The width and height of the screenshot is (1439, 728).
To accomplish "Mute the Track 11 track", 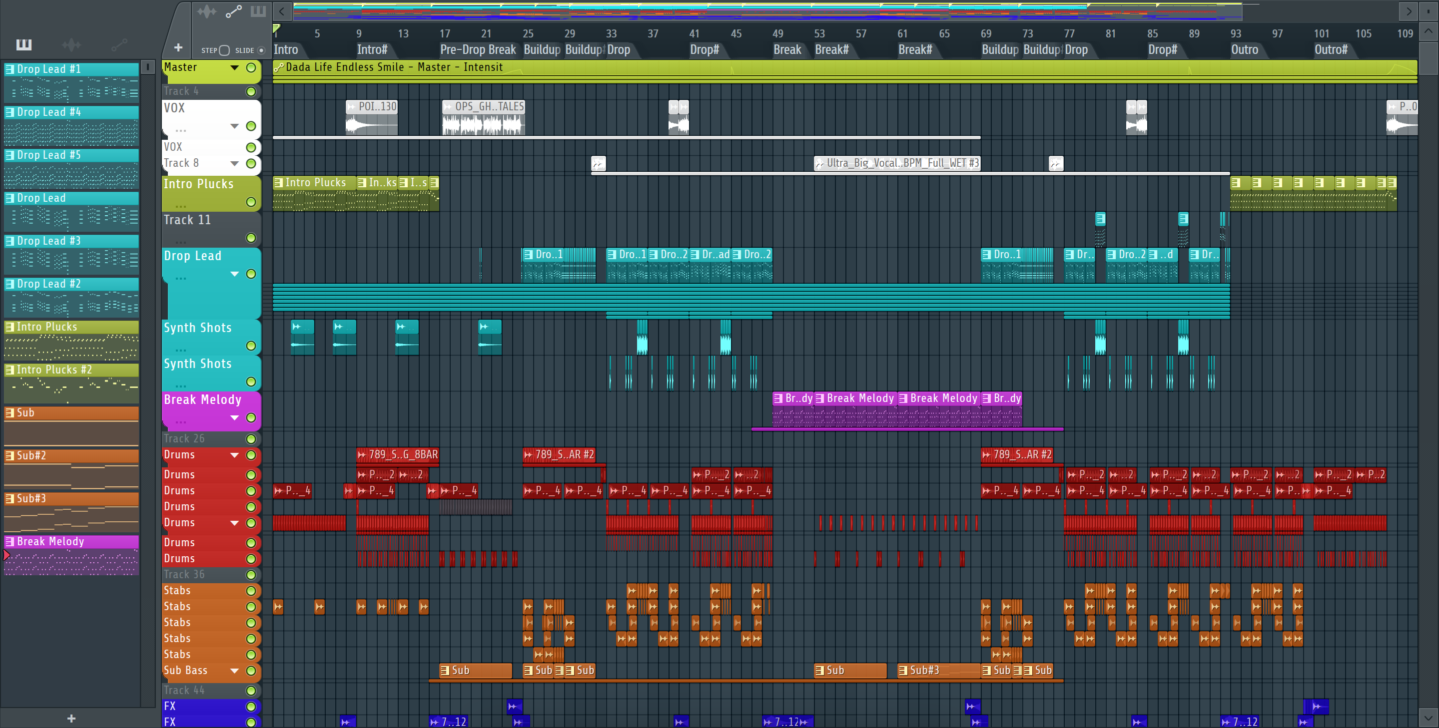I will pos(251,238).
